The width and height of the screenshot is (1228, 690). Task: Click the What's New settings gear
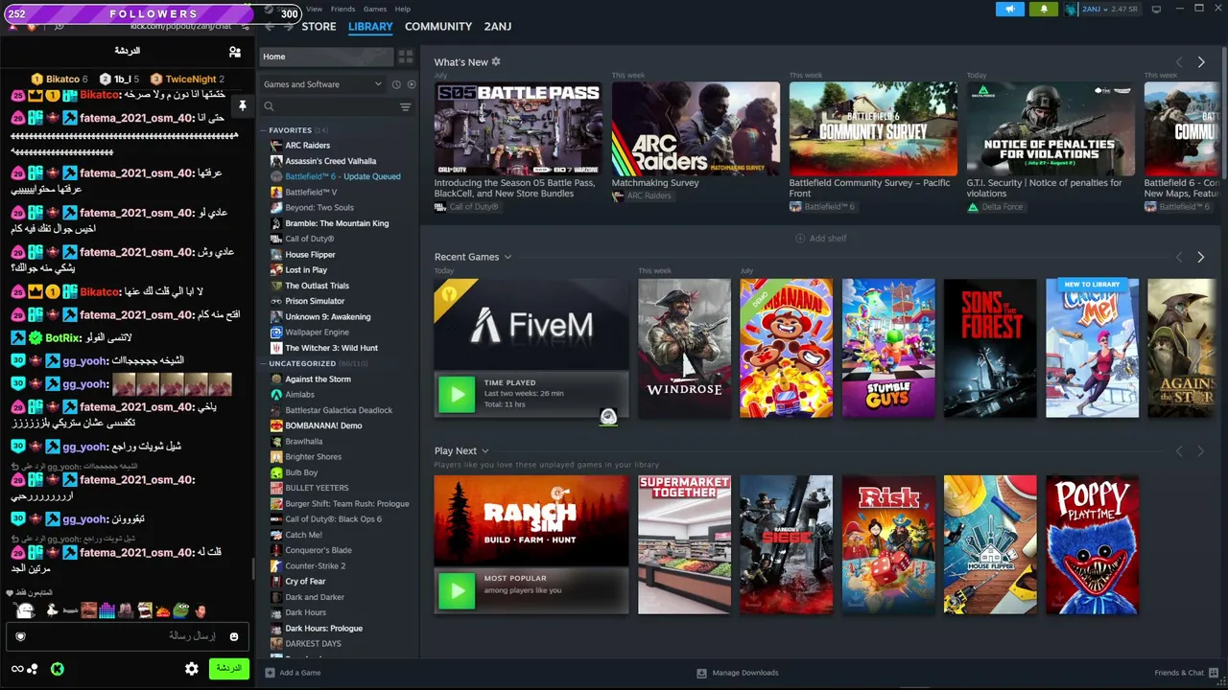pyautogui.click(x=496, y=61)
